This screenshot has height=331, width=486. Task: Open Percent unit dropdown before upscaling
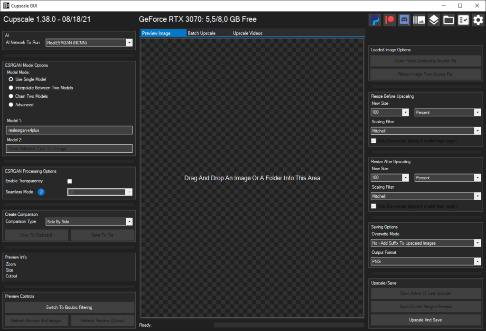448,112
